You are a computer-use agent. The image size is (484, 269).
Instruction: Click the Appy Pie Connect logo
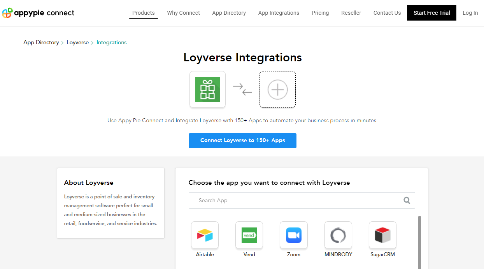point(38,13)
